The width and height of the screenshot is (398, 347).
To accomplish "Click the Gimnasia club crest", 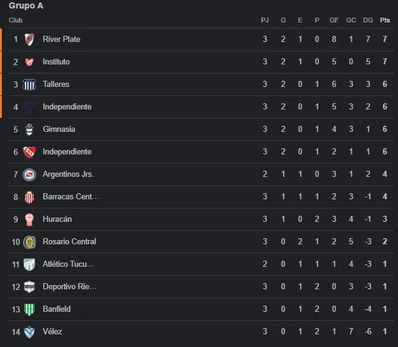I will (29, 129).
